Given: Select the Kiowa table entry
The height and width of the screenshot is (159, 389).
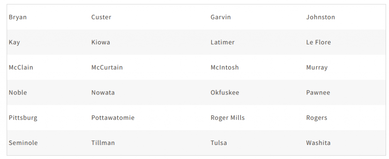Looking at the screenshot, I should point(101,42).
